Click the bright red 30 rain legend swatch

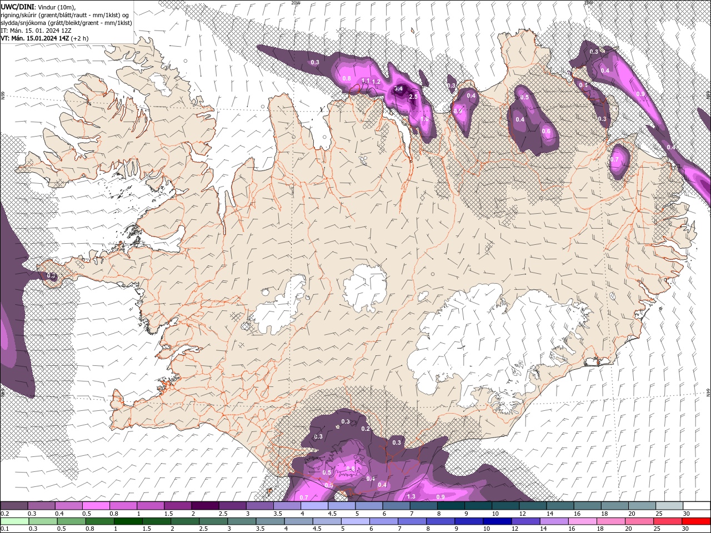coord(697,521)
